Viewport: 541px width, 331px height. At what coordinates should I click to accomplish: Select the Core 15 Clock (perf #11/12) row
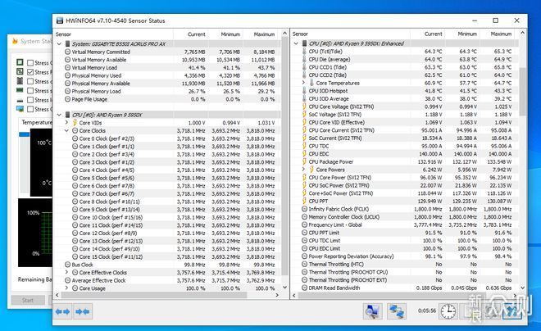[166, 257]
